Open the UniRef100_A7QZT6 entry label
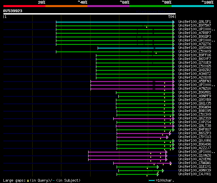The width and height of the screenshot is (217, 183). (195, 44)
